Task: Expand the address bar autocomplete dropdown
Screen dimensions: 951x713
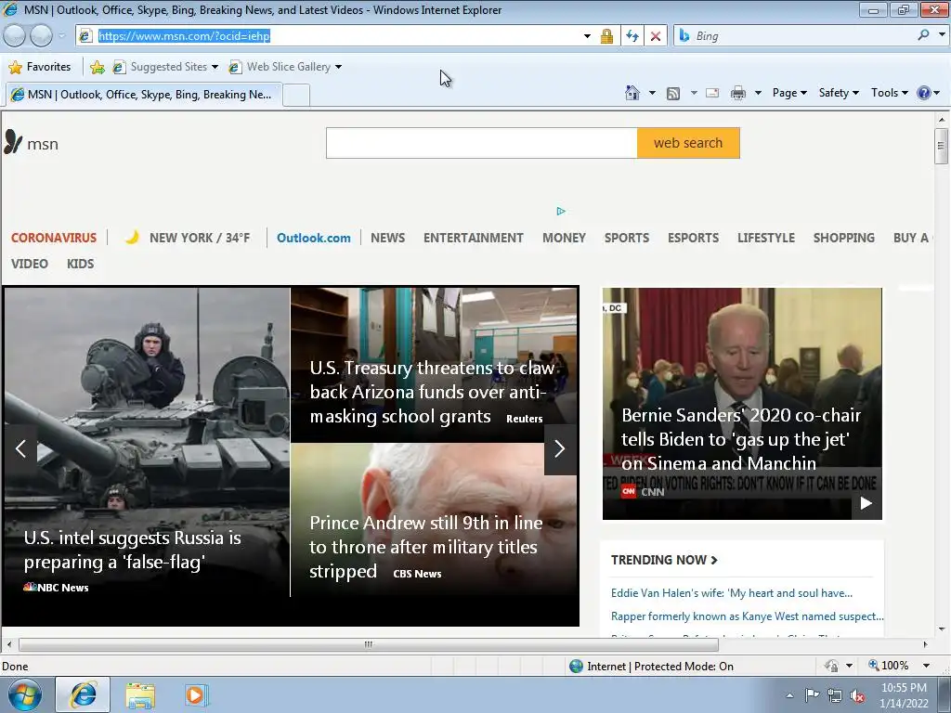Action: tap(587, 36)
